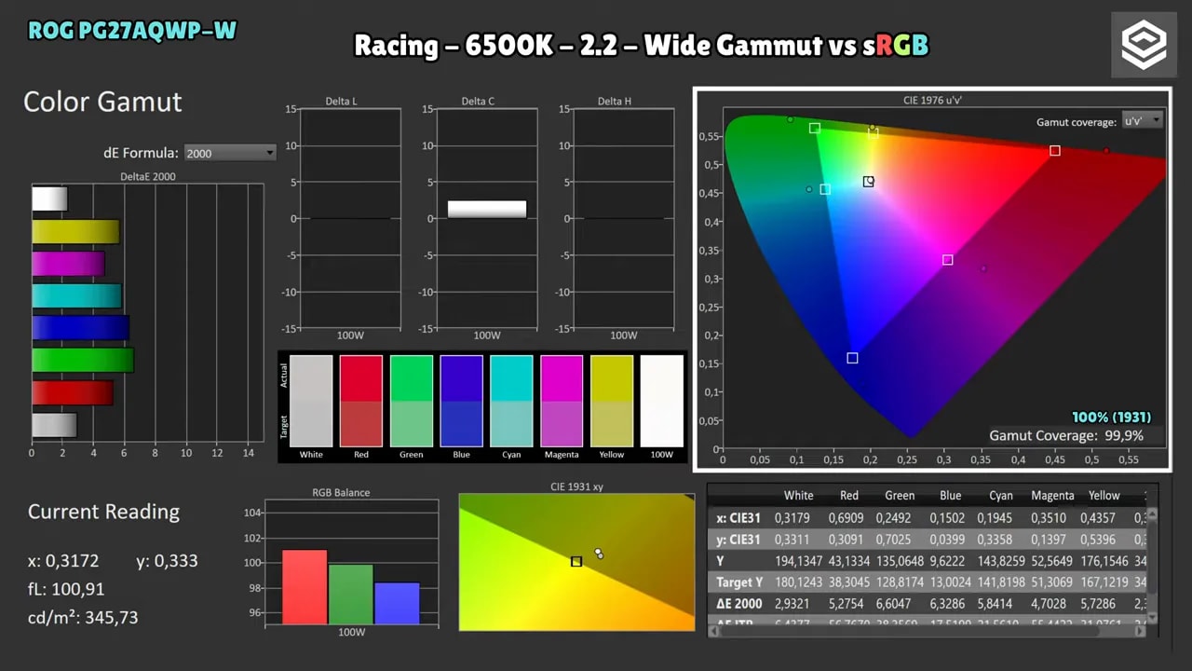Open the dE Formula dropdown showing 2000

pyautogui.click(x=230, y=153)
